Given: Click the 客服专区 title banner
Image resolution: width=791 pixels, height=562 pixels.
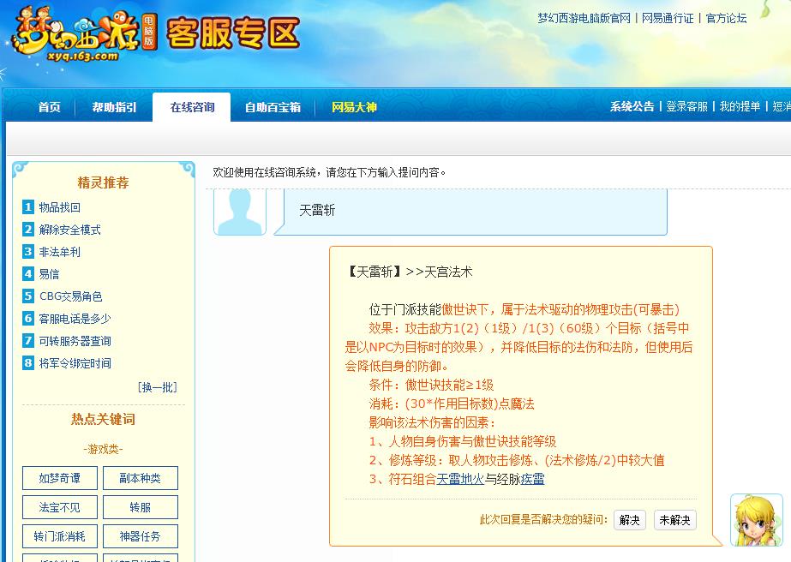Looking at the screenshot, I should [x=233, y=33].
